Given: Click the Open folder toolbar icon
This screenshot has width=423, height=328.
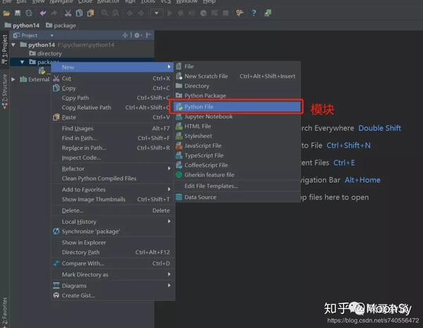Looking at the screenshot, I should coord(6,13).
